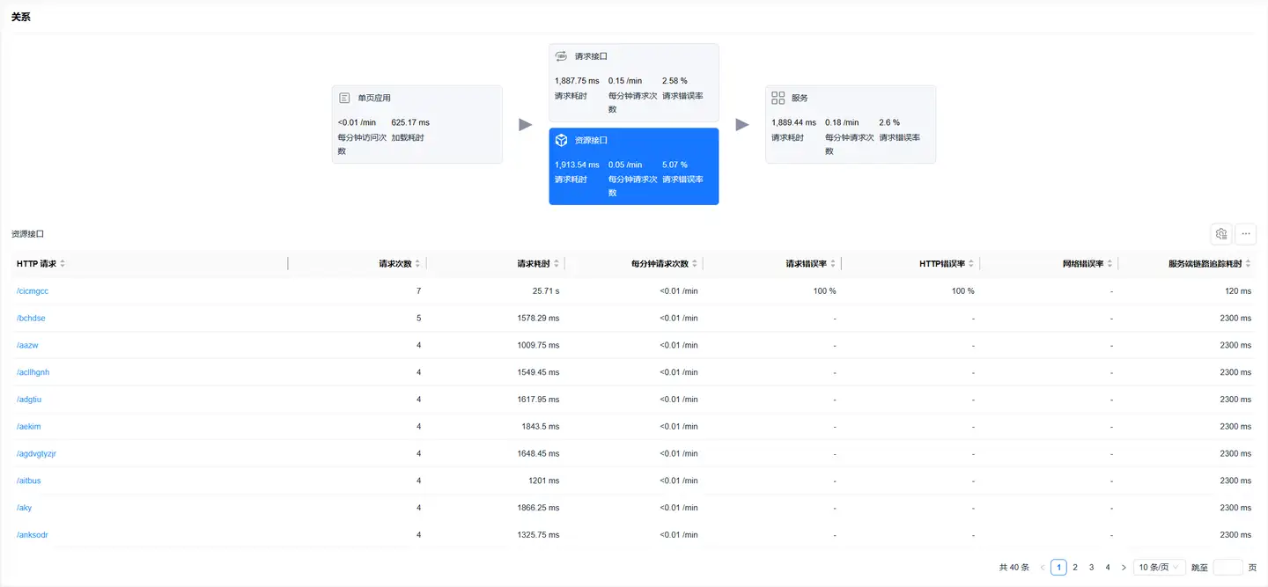Sort by 请求错误率 column
The image size is (1268, 587).
(832, 264)
